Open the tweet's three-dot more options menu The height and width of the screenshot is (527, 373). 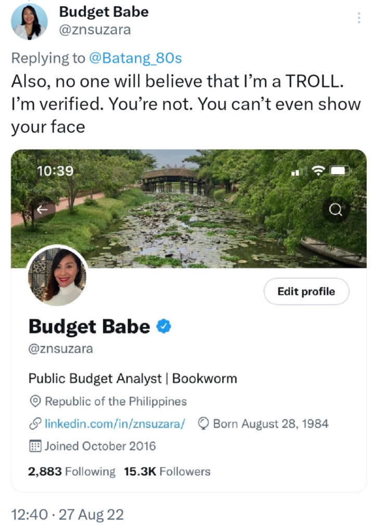(359, 18)
